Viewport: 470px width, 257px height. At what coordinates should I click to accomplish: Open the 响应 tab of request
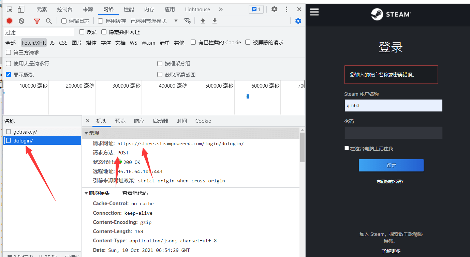pyautogui.click(x=139, y=121)
